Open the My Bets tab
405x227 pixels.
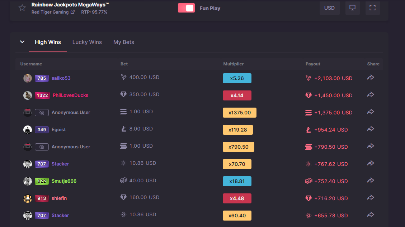124,42
